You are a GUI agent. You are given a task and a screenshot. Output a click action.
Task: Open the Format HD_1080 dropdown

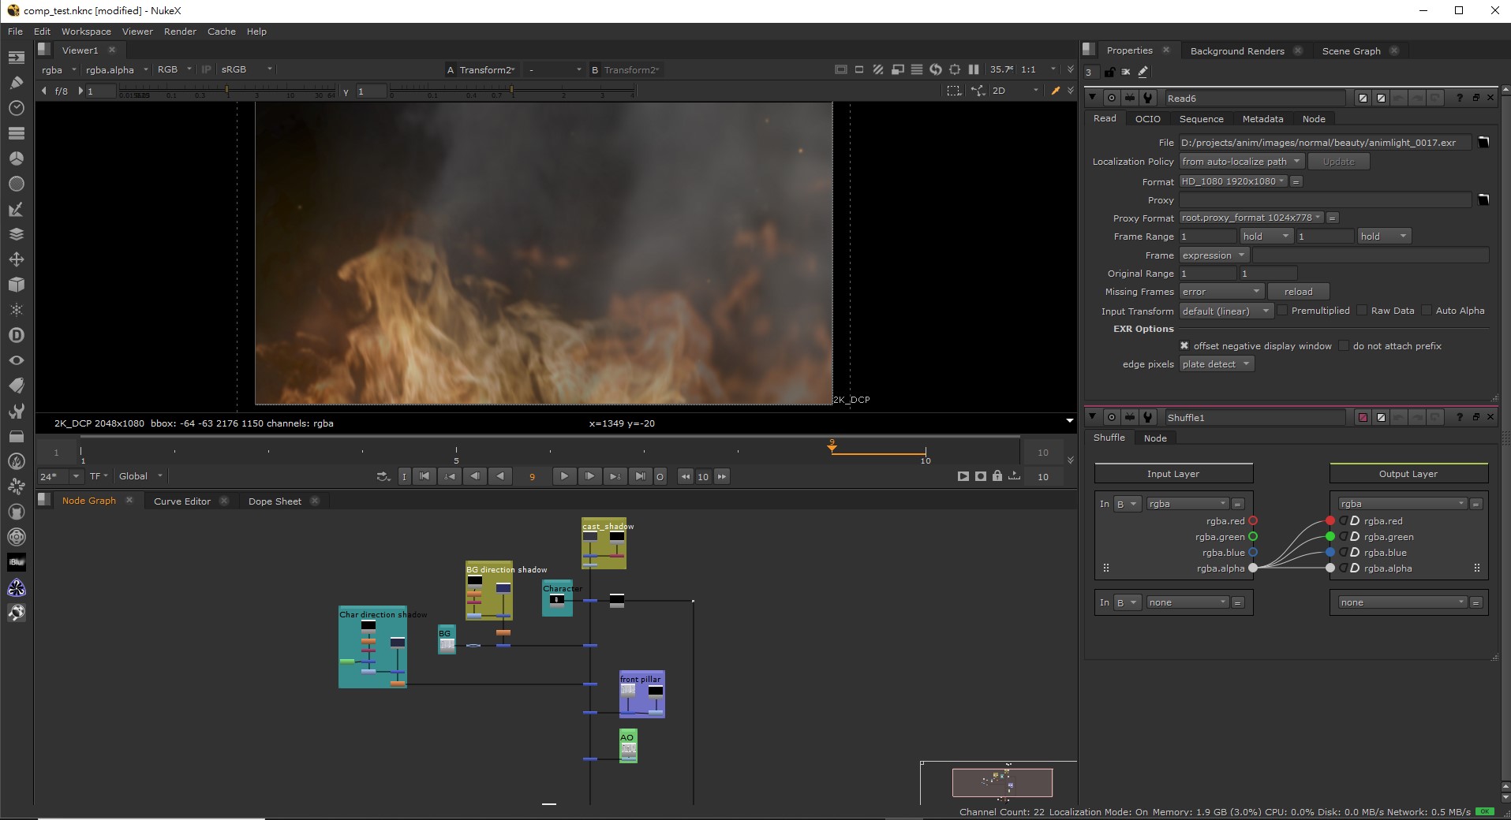point(1233,181)
